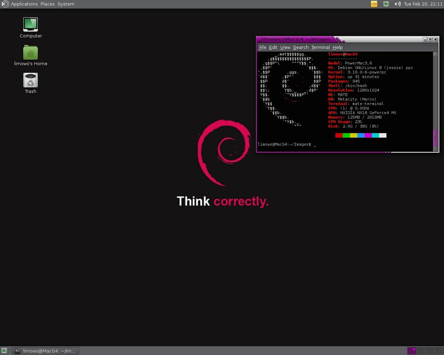444x355 pixels.
Task: Click the OS: Debian GNU/Linux 8 line
Action: click(370, 68)
